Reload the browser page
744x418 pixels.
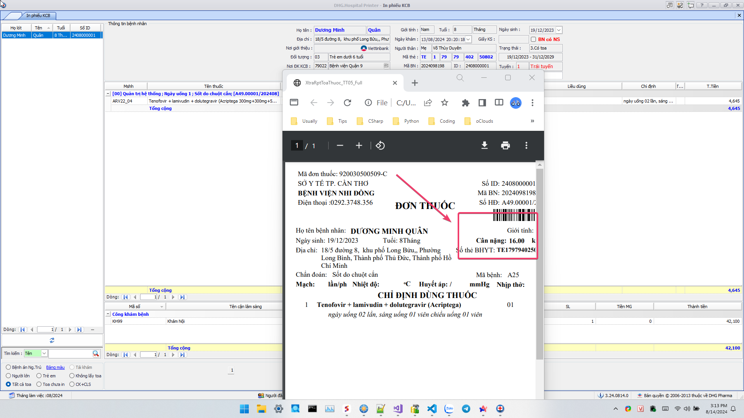(347, 103)
